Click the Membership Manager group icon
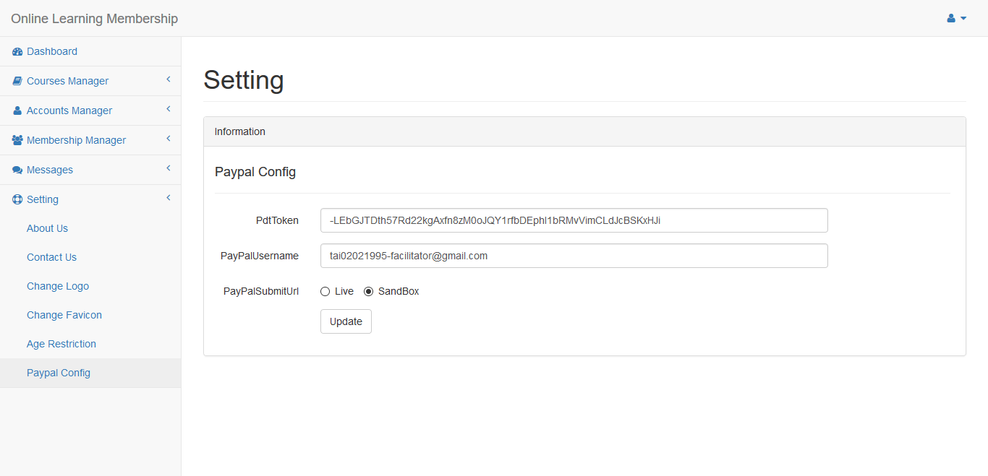 point(17,140)
